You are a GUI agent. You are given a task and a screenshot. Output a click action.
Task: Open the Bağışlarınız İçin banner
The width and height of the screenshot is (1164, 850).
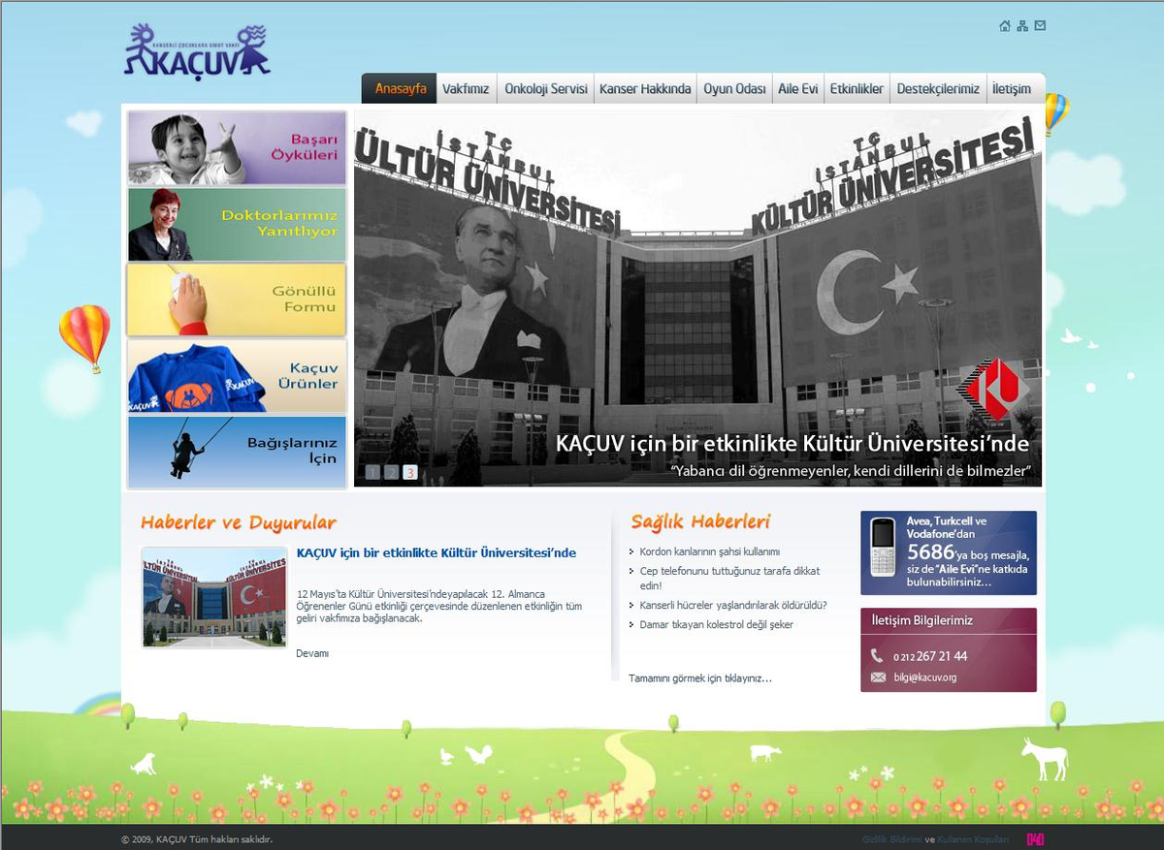237,453
